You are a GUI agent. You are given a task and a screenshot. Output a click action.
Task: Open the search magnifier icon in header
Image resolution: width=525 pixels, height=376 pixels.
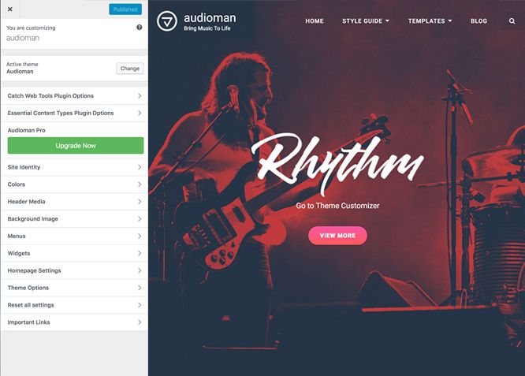coord(512,21)
